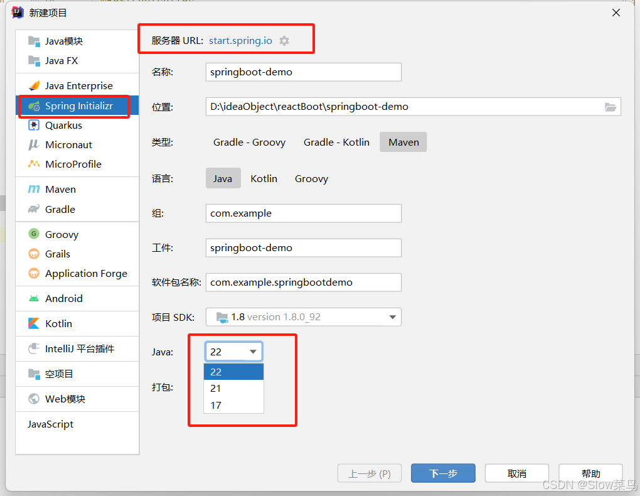Click the 上一步 (P) button

coord(370,473)
